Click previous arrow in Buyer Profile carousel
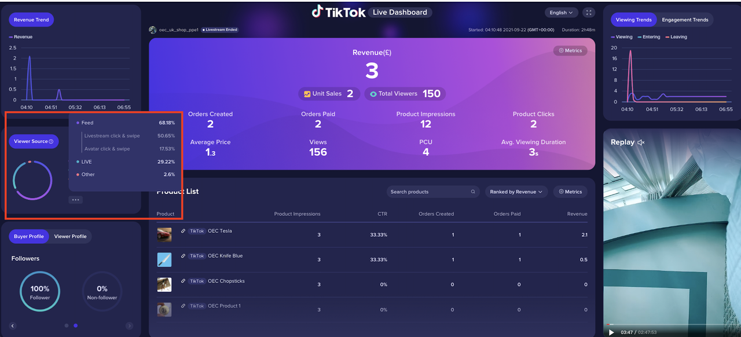This screenshot has width=741, height=337. [13, 326]
